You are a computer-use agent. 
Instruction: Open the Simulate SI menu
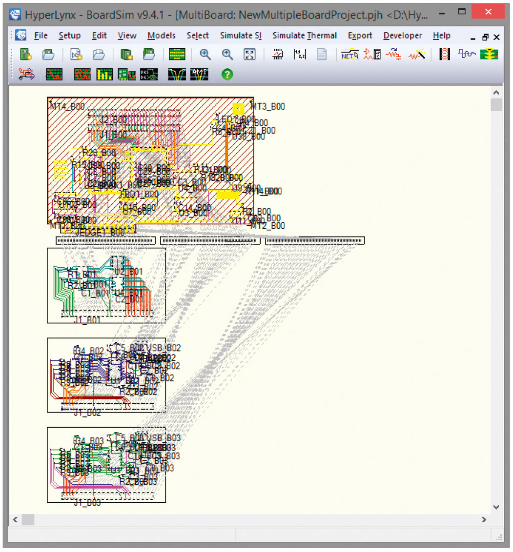coord(240,36)
